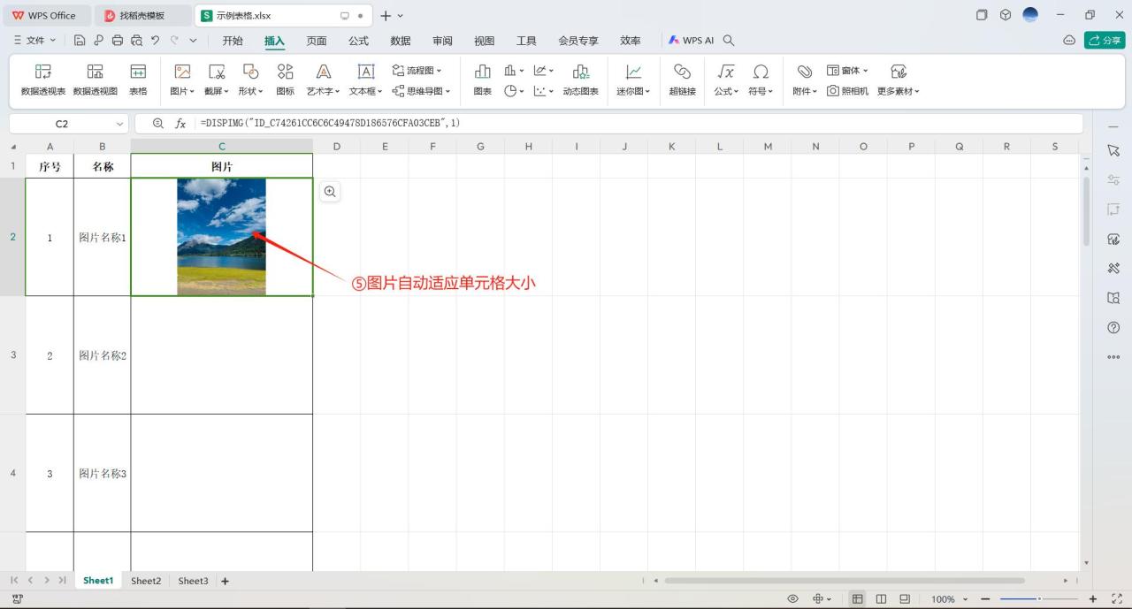Open the 100% zoom level dropdown
Viewport: 1132px width, 609px height.
coord(949,598)
